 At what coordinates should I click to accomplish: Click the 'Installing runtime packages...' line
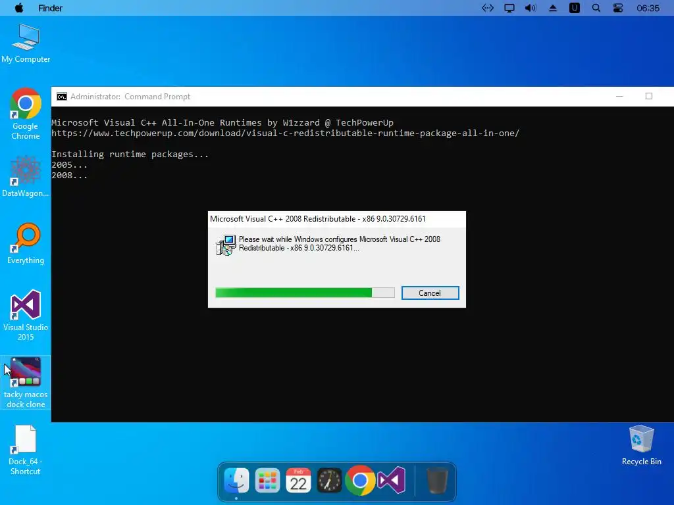(x=130, y=154)
